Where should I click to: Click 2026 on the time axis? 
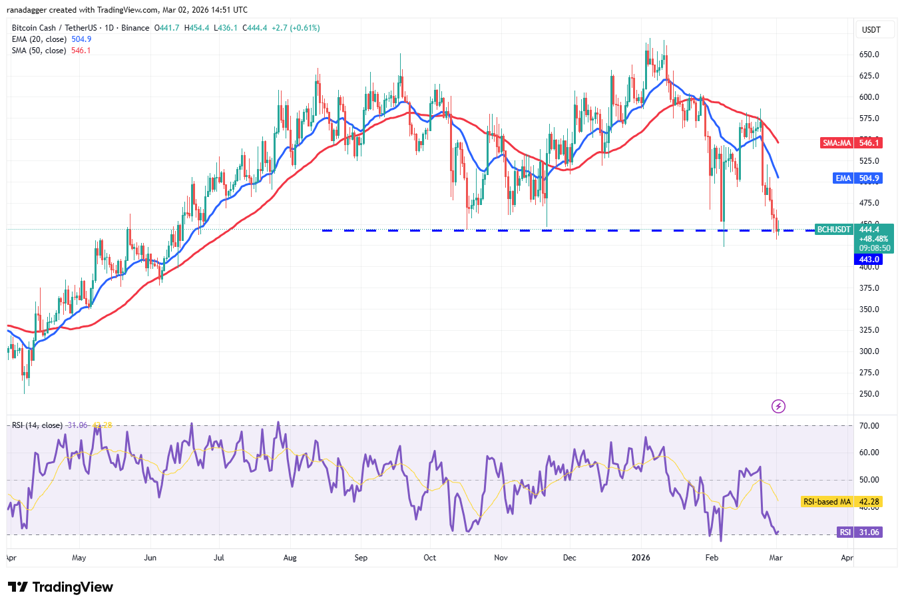coord(641,558)
